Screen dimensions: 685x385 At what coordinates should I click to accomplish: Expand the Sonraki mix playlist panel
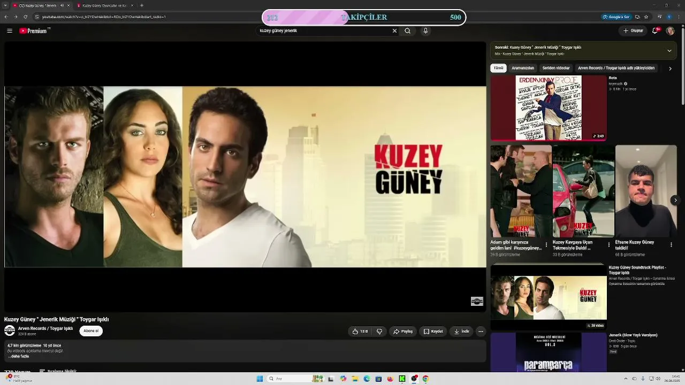[x=669, y=51]
